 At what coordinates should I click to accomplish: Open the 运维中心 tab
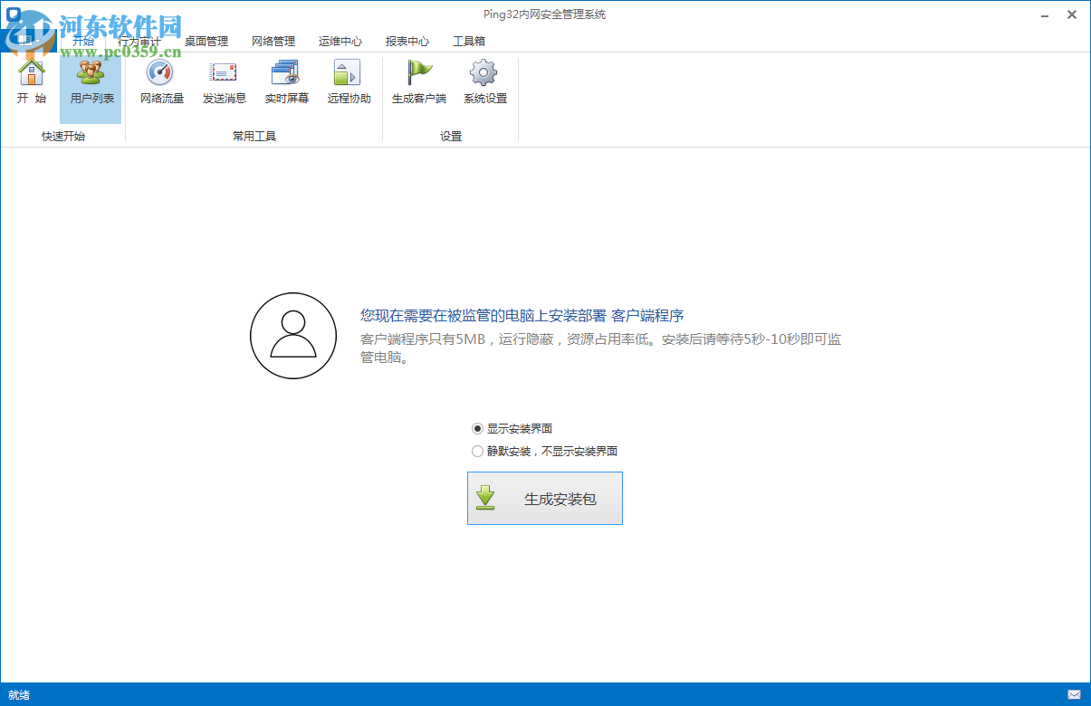tap(340, 41)
